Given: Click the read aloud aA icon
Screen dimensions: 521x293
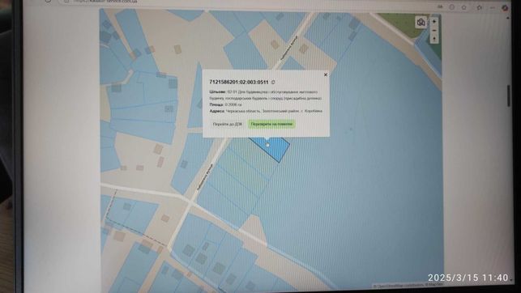Looking at the screenshot, I should click(440, 6).
